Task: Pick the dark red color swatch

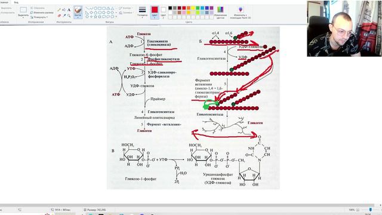Action: tap(179, 8)
